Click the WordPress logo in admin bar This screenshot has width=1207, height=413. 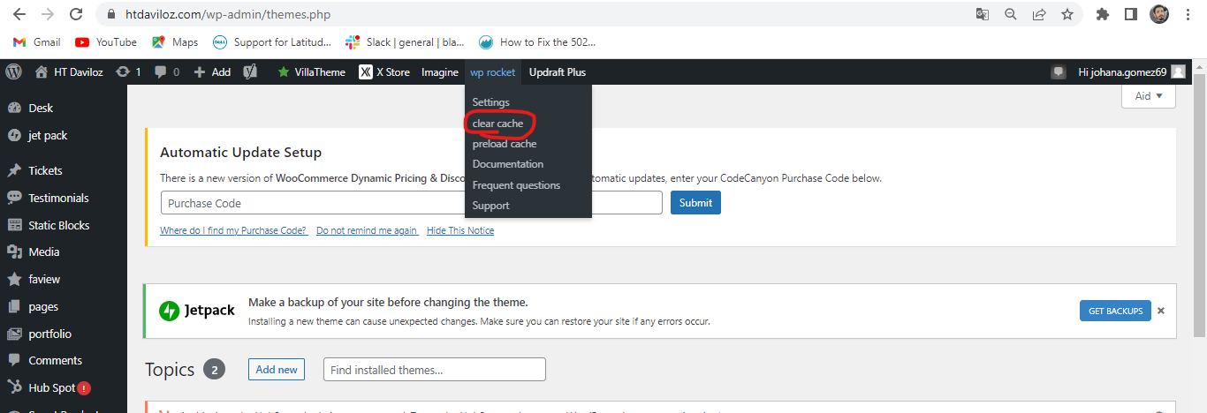(x=13, y=72)
